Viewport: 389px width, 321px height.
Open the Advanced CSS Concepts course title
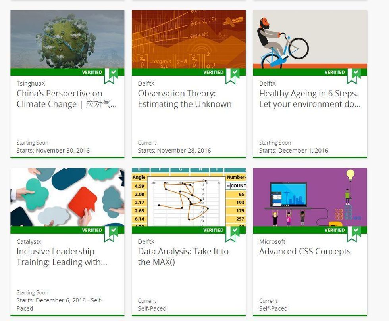pyautogui.click(x=305, y=252)
